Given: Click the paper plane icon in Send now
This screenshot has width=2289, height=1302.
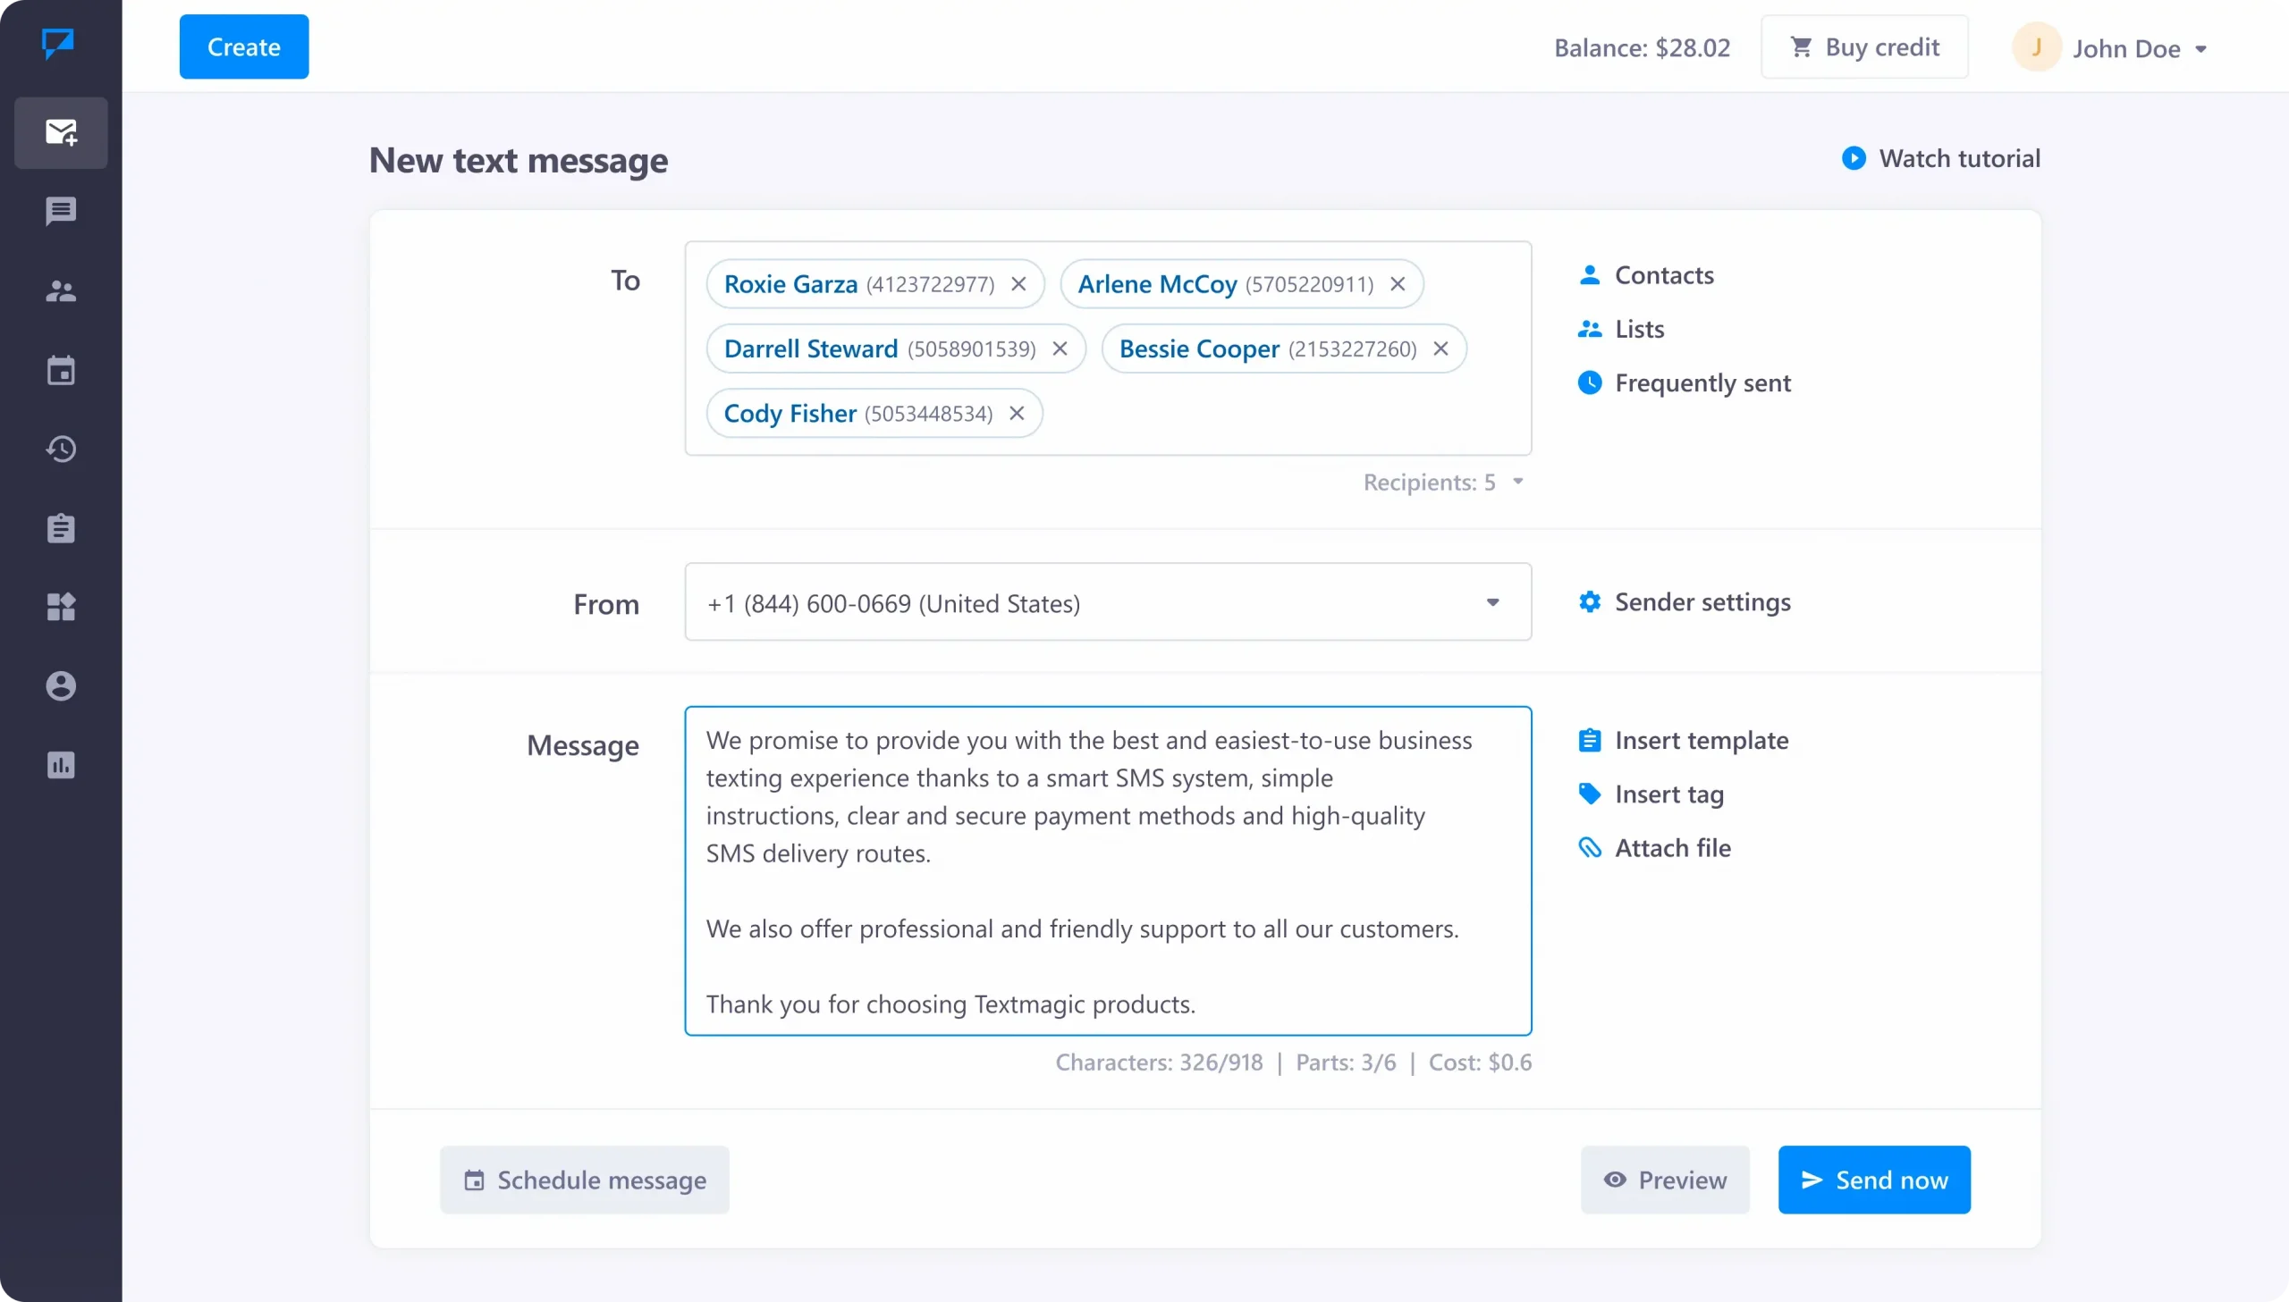Looking at the screenshot, I should 1812,1180.
